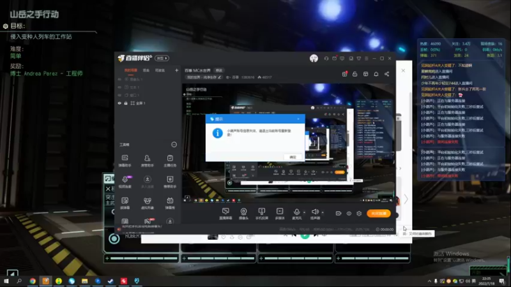Open the hamburger menu in title bar
The height and width of the screenshot is (287, 511).
pos(367,58)
